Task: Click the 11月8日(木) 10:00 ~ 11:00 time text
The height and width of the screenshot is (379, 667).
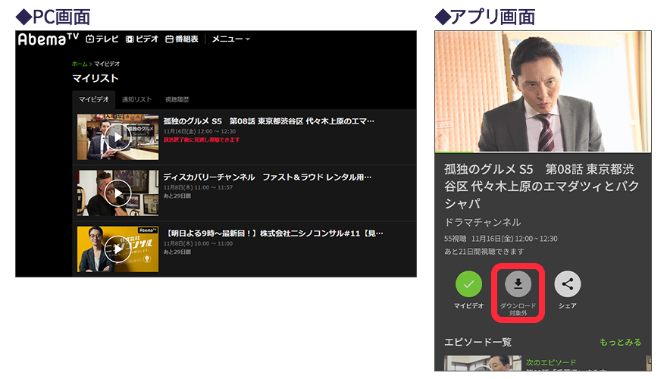Action: pyautogui.click(x=199, y=244)
